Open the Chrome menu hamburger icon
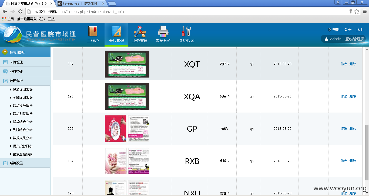Viewport: 369px width, 196px height. coord(365,12)
